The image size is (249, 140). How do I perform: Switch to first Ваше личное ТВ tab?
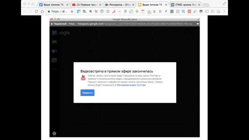pyautogui.click(x=53, y=5)
